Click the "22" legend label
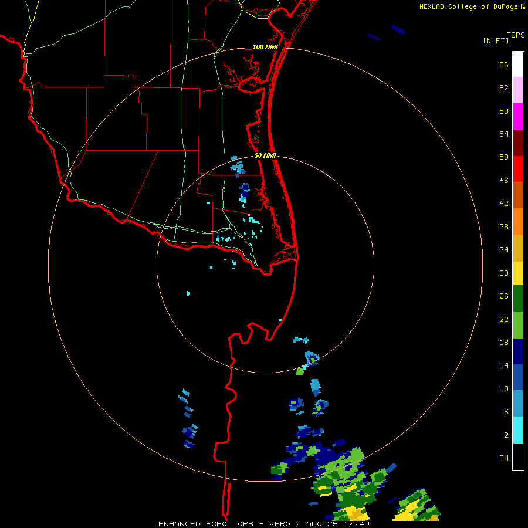The height and width of the screenshot is (528, 528). coord(504,320)
